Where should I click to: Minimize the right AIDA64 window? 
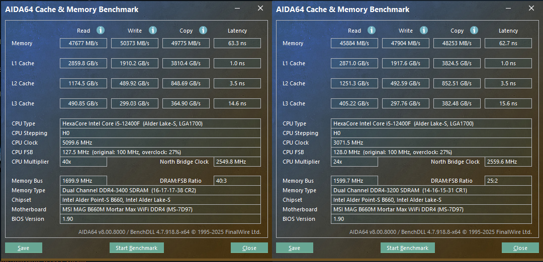coord(508,9)
